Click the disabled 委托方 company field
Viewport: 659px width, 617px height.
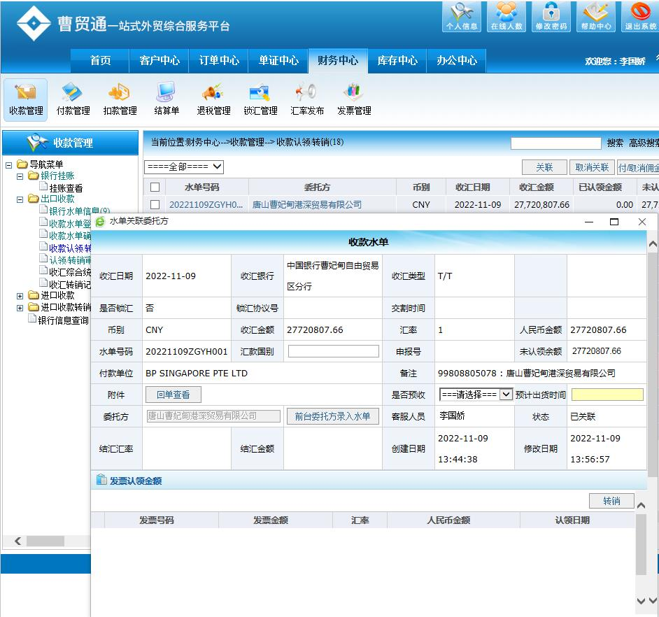(213, 416)
